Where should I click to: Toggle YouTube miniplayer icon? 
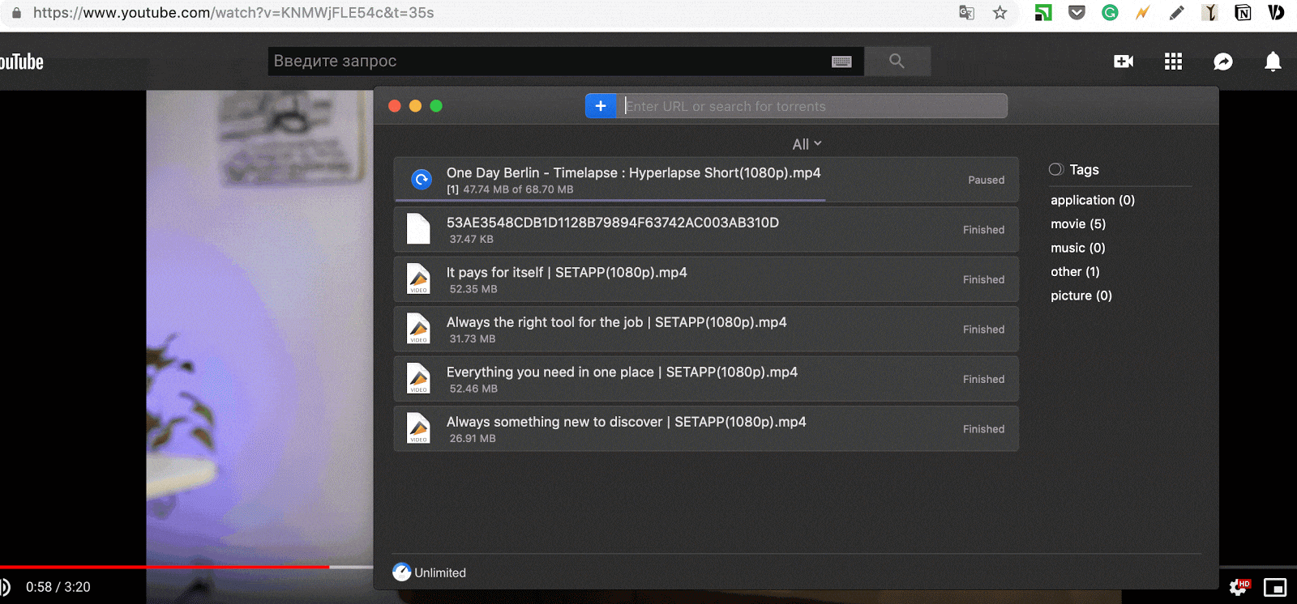click(x=1275, y=588)
